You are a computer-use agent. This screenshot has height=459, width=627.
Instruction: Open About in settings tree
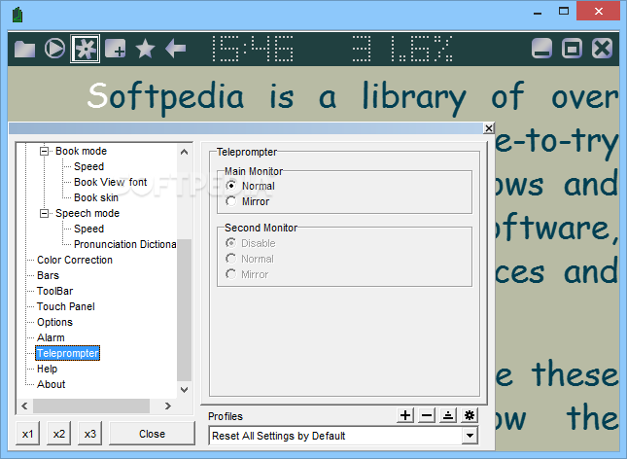click(52, 384)
